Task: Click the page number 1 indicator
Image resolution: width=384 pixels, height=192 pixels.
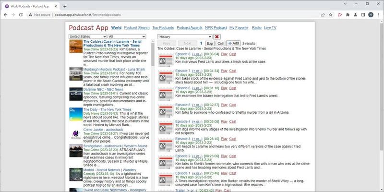Action: point(201,43)
